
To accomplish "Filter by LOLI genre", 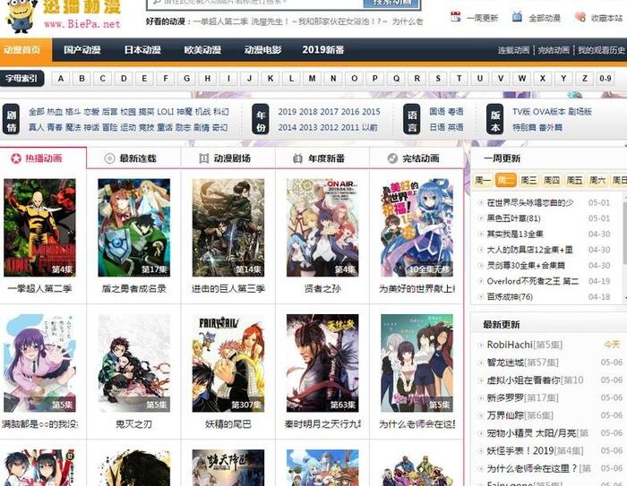I will (x=165, y=112).
